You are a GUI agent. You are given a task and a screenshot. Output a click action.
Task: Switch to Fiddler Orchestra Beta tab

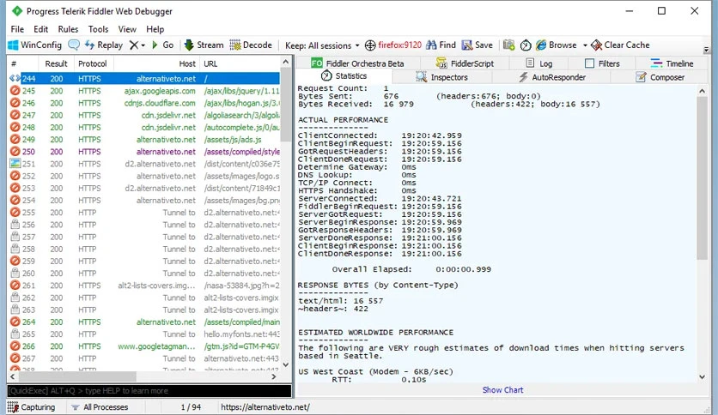coord(357,63)
